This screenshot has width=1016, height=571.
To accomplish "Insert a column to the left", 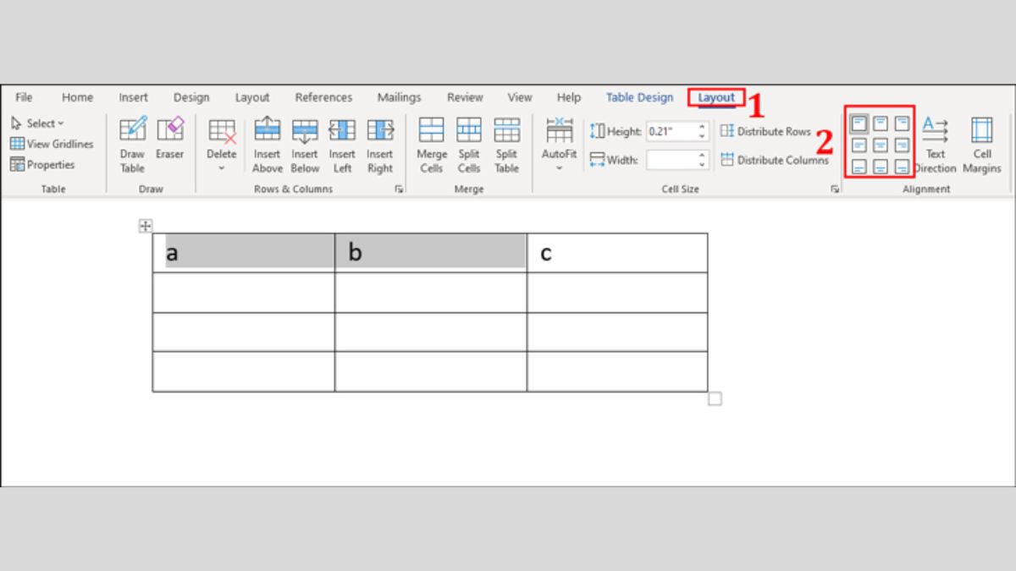I will 342,142.
